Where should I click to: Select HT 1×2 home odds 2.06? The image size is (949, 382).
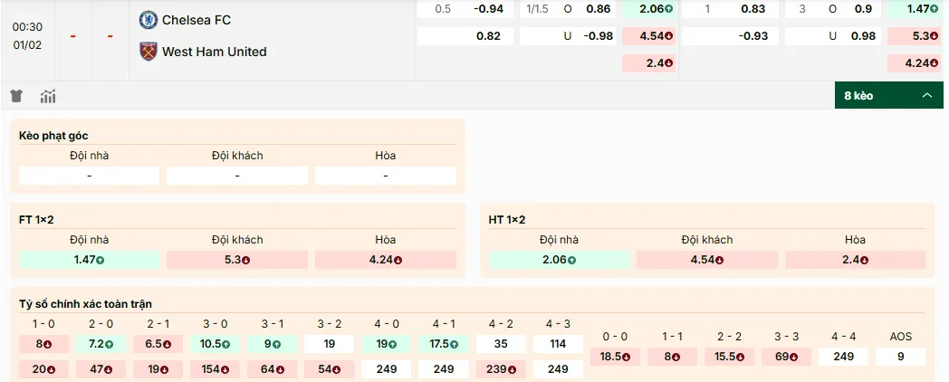(x=559, y=260)
